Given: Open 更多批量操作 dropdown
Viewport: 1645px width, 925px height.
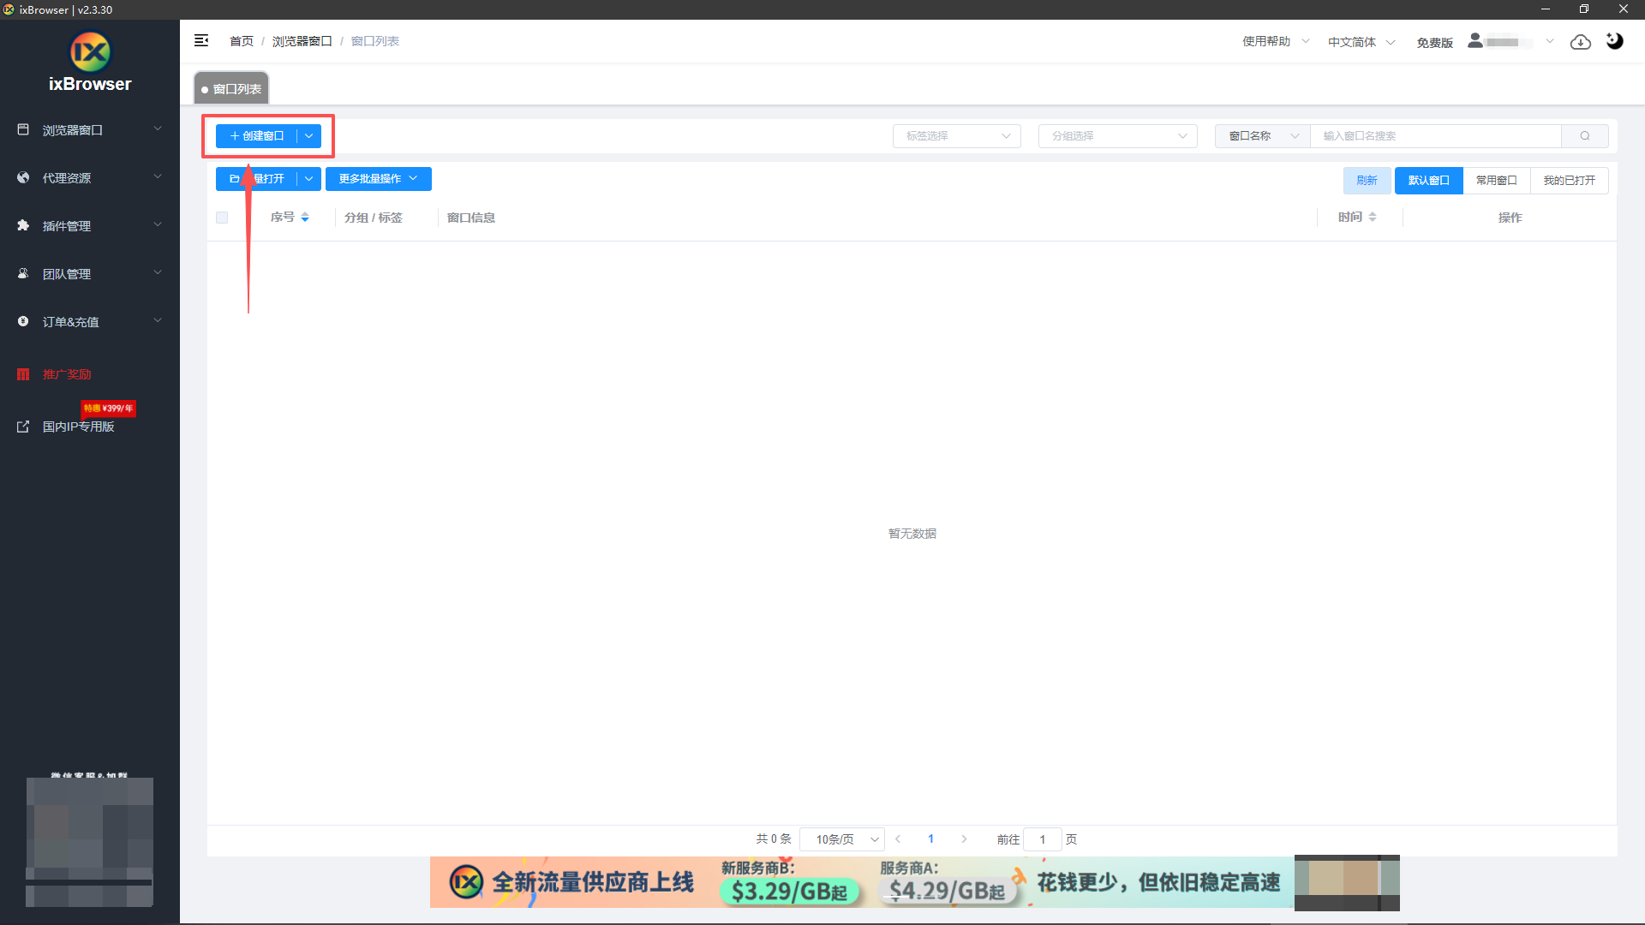Looking at the screenshot, I should (379, 178).
